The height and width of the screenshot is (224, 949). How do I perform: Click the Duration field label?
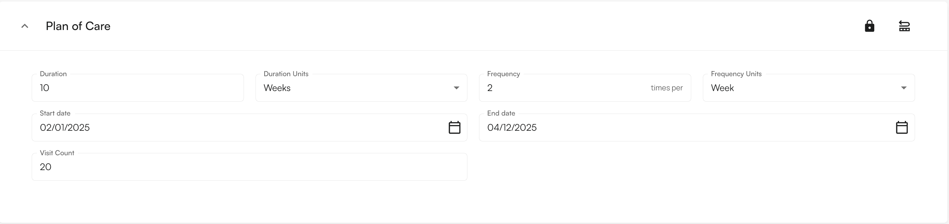(53, 74)
